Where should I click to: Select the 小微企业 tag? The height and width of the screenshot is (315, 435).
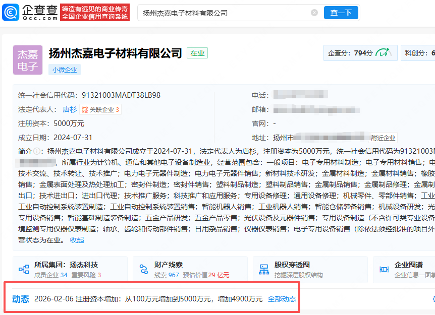tap(65, 70)
